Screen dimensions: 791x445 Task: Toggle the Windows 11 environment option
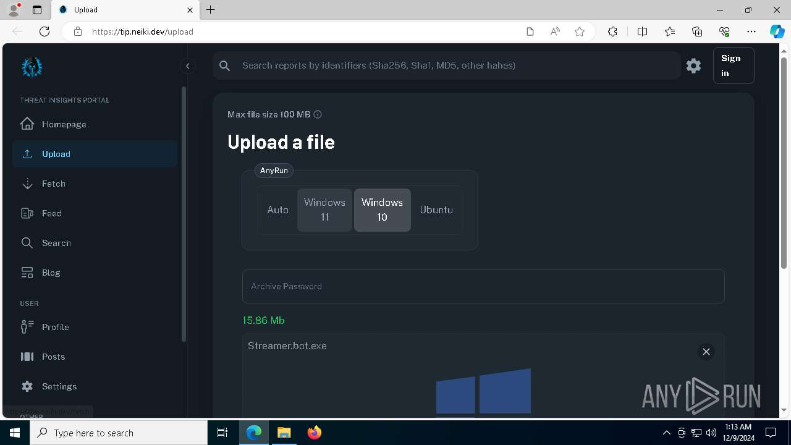(x=324, y=210)
